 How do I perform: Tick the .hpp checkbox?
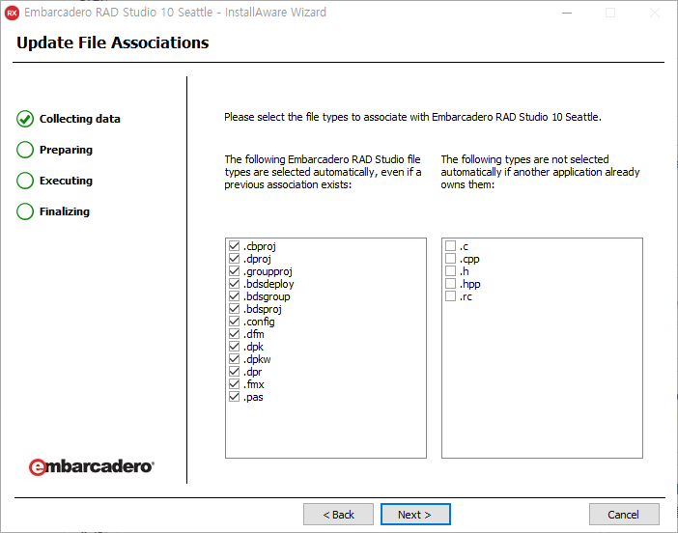click(450, 284)
